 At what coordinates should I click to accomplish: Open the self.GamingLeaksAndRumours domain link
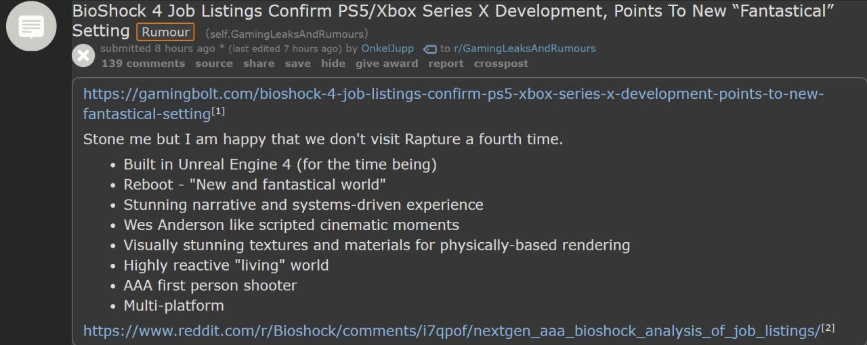(x=287, y=34)
